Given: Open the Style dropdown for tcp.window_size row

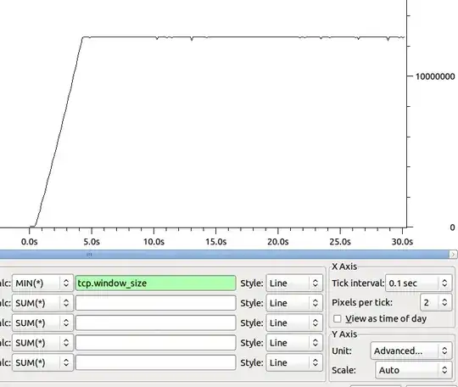Looking at the screenshot, I should (294, 283).
